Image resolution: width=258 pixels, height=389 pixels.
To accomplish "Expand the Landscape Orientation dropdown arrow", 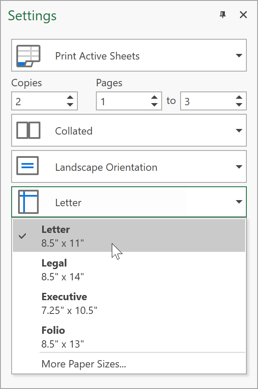I will click(x=239, y=167).
